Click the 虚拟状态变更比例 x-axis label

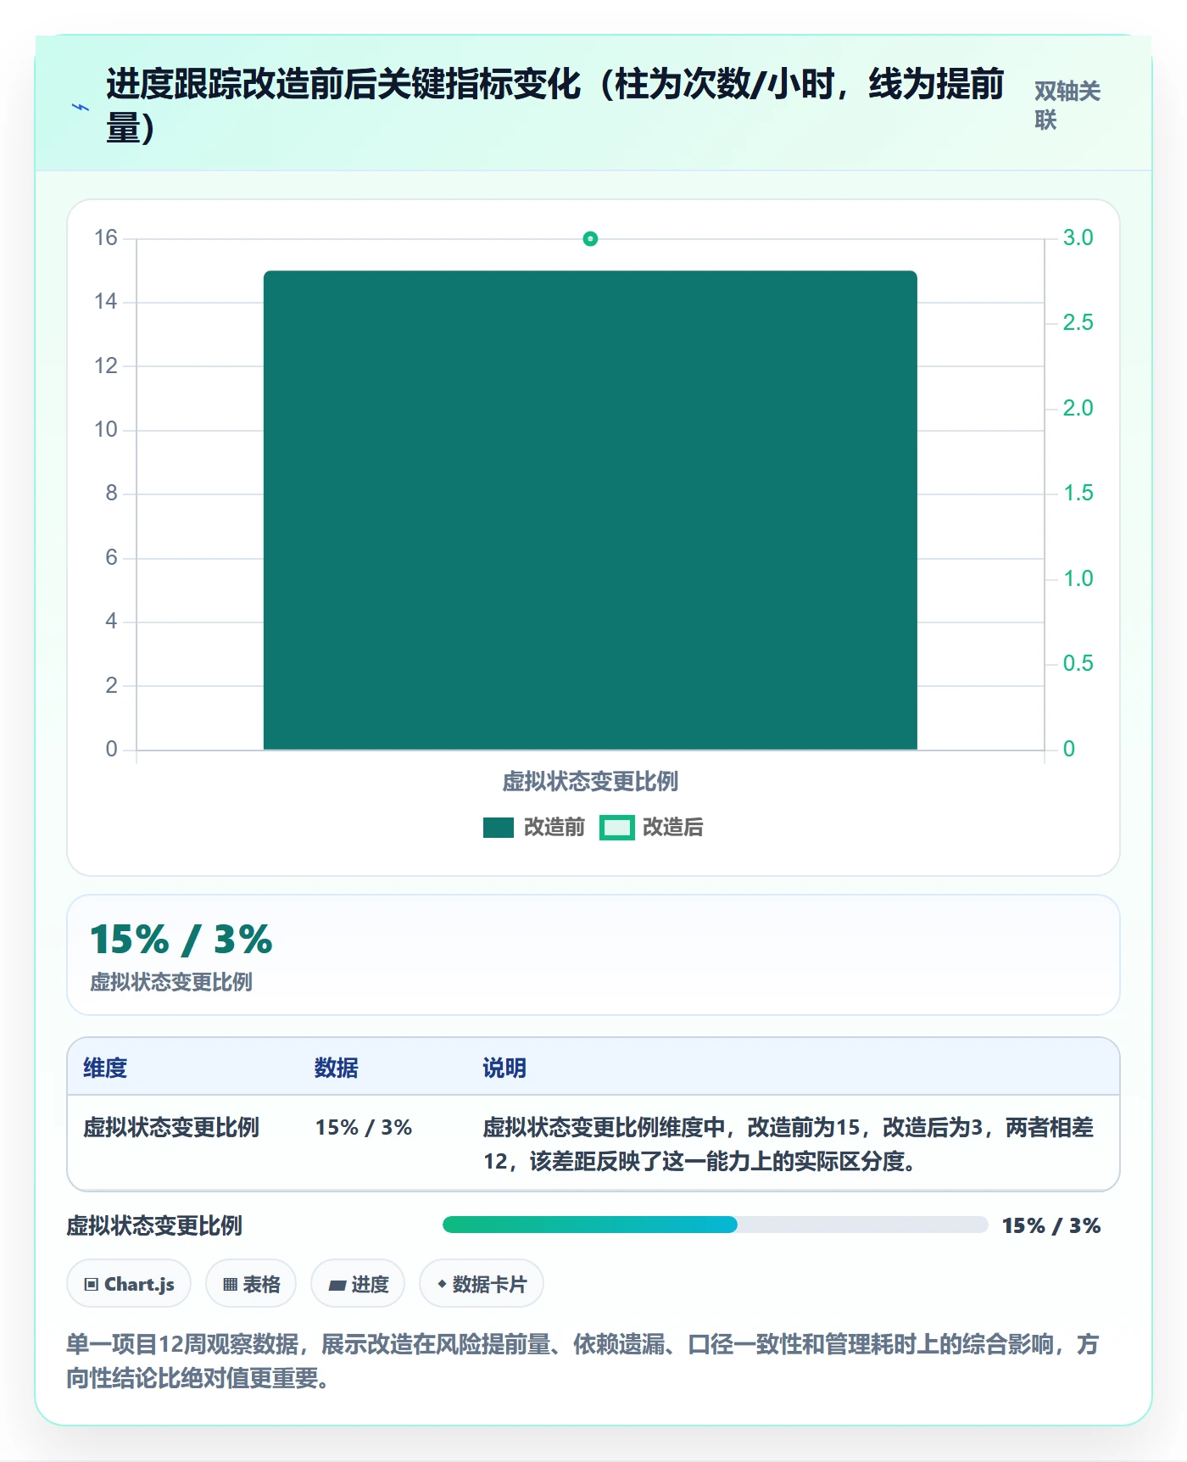coord(590,782)
